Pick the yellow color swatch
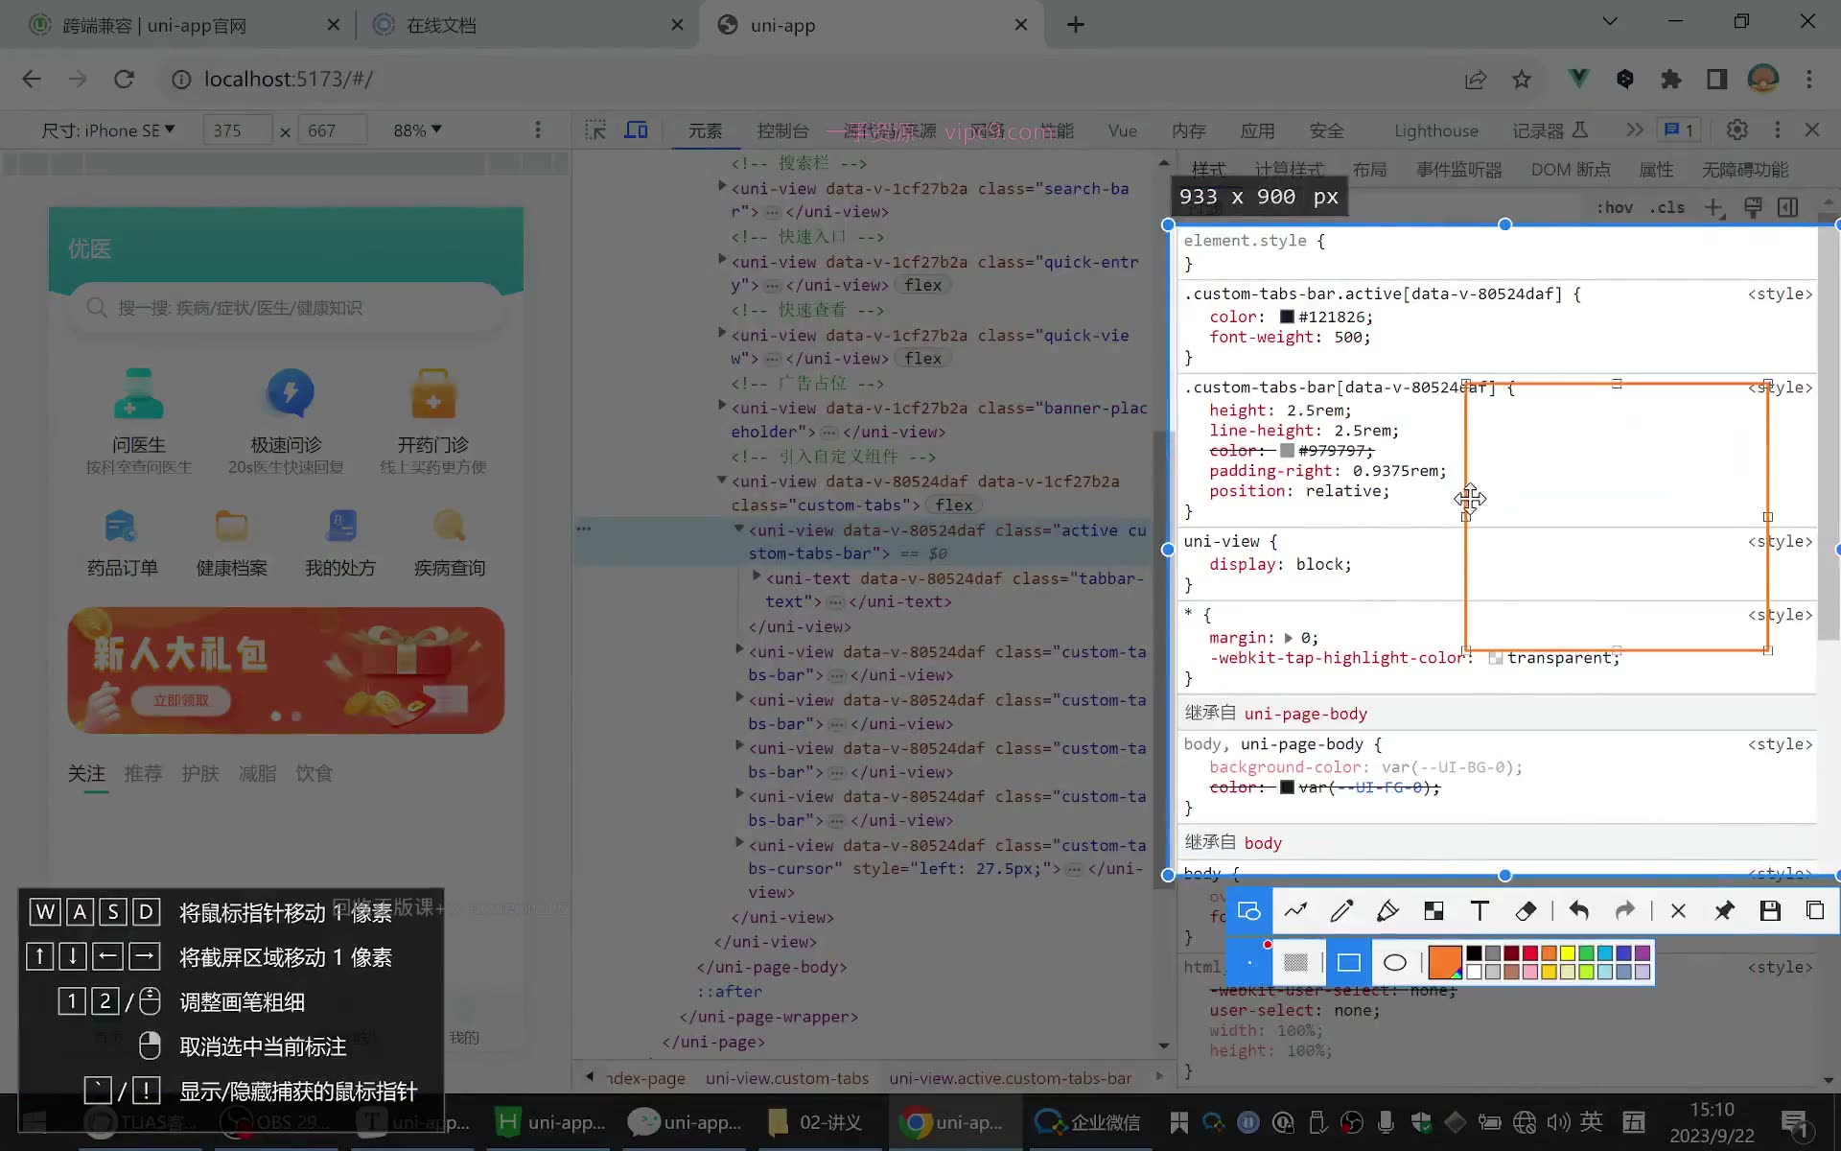This screenshot has width=1841, height=1151. (x=1567, y=952)
